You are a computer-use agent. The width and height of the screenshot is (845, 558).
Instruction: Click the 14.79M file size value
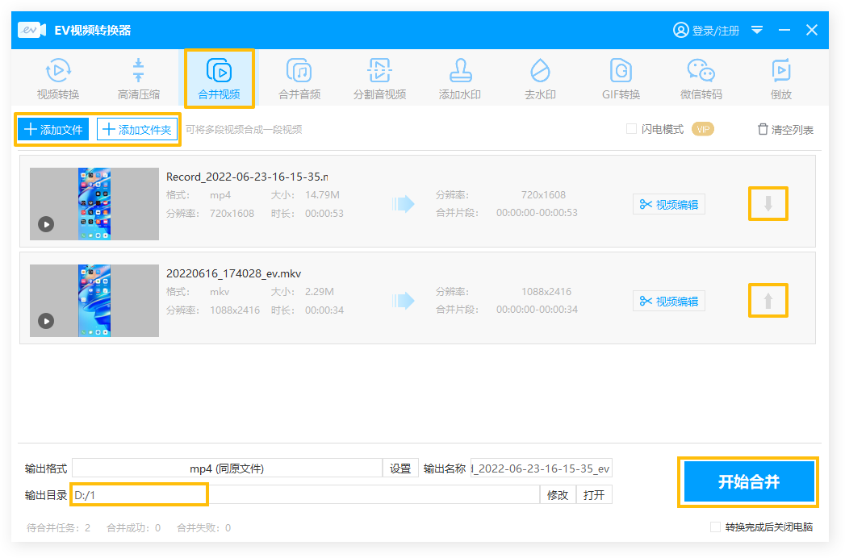[322, 195]
